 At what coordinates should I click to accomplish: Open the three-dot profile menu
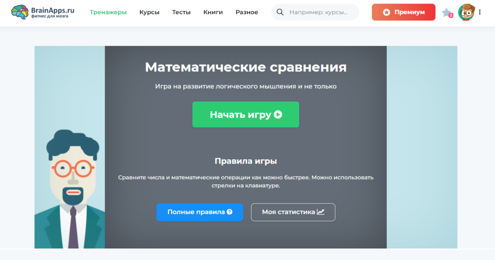[480, 13]
